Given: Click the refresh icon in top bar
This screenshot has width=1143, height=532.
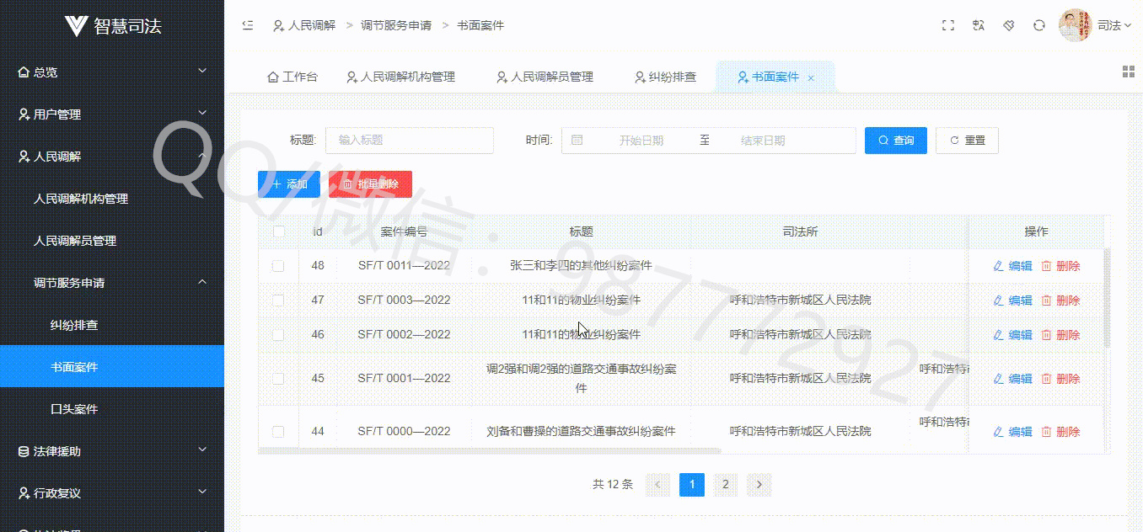Looking at the screenshot, I should point(1039,25).
